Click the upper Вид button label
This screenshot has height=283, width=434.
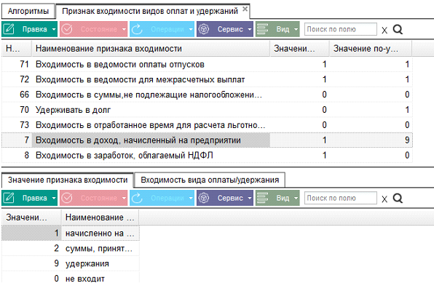coord(283,29)
